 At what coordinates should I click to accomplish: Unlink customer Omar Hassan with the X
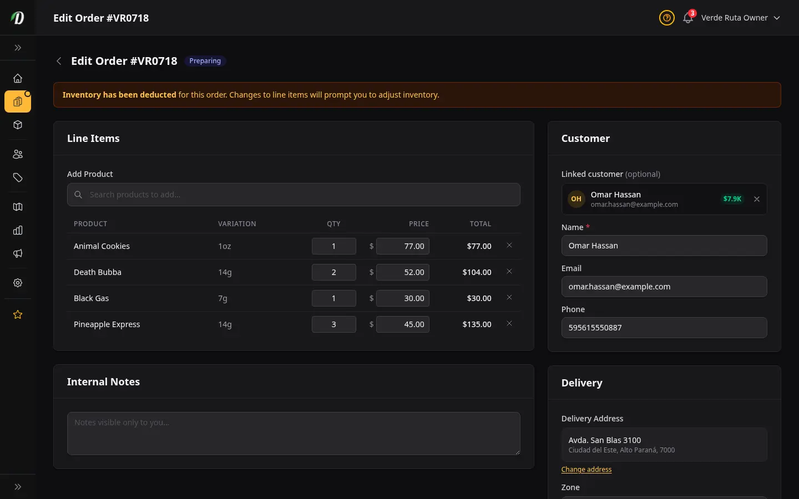coord(757,199)
